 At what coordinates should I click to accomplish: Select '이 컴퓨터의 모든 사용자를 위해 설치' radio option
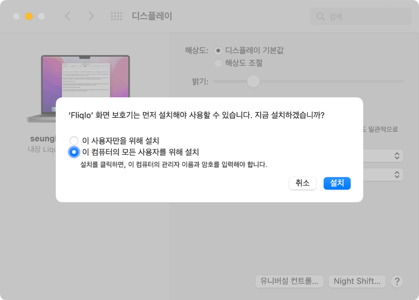click(74, 152)
